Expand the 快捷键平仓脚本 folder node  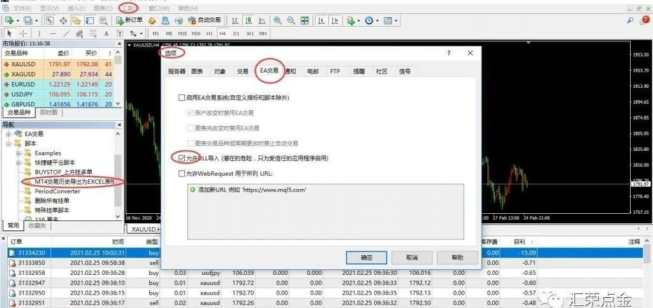pyautogui.click(x=18, y=162)
